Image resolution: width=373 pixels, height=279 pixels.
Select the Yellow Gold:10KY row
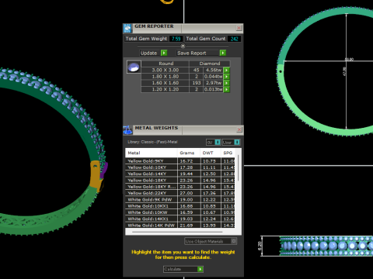click(180, 167)
